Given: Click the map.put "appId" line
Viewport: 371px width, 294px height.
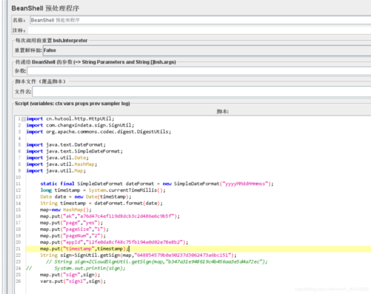Looking at the screenshot, I should (x=114, y=242).
